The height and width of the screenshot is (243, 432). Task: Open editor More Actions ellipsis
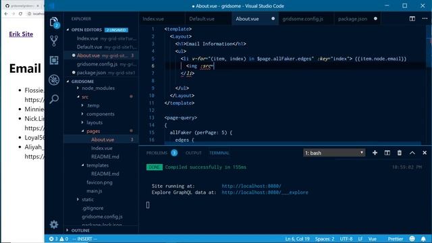click(x=425, y=19)
